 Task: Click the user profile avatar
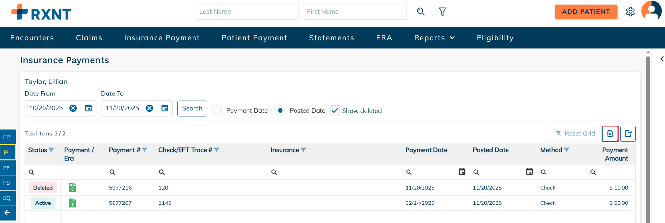[651, 11]
